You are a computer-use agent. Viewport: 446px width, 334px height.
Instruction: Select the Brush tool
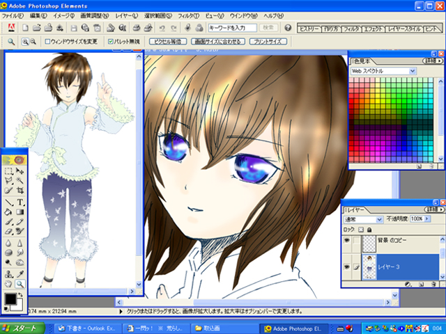tap(8, 221)
